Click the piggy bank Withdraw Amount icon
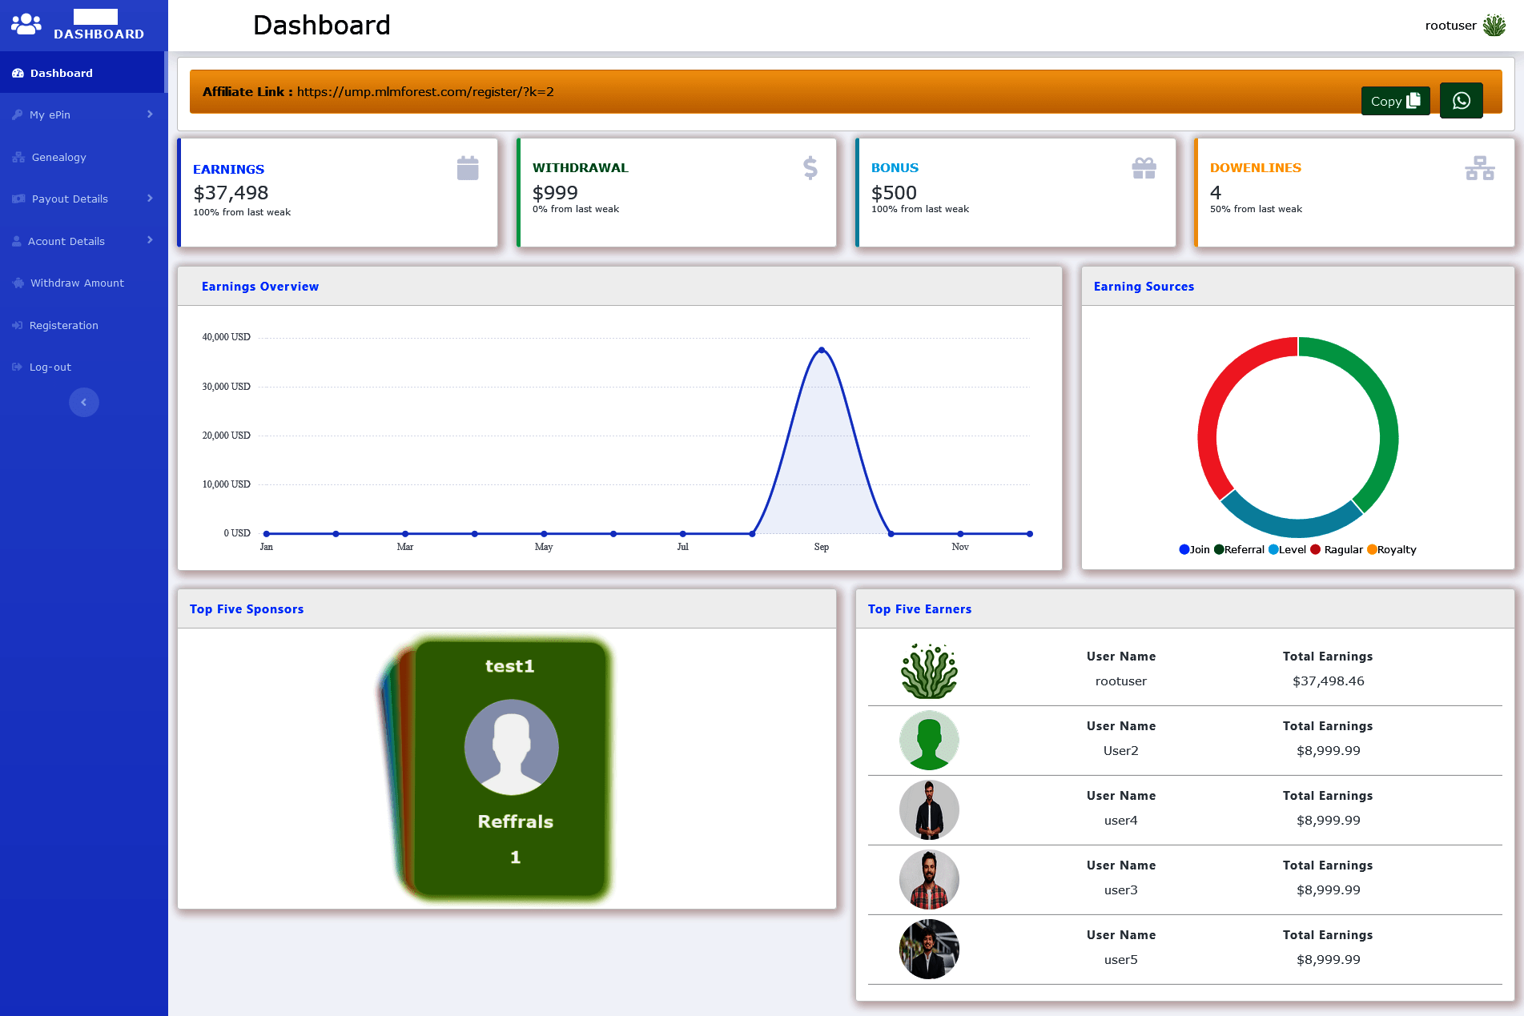 point(18,283)
